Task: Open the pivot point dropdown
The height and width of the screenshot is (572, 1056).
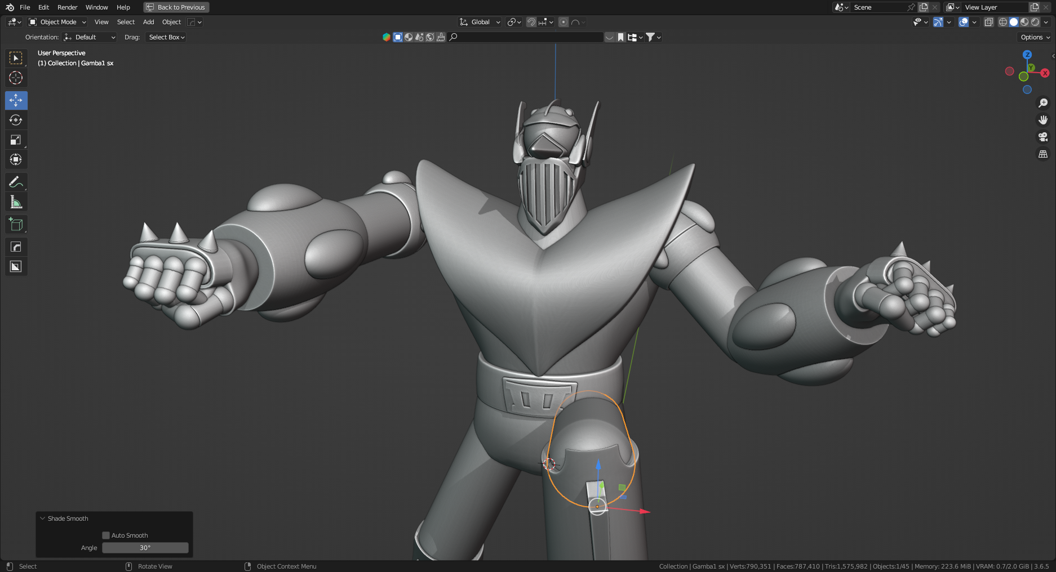Action: 514,22
